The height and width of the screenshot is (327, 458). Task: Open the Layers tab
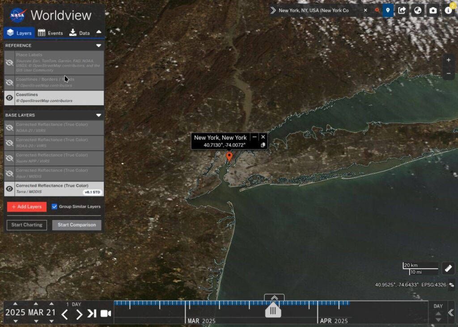[19, 33]
